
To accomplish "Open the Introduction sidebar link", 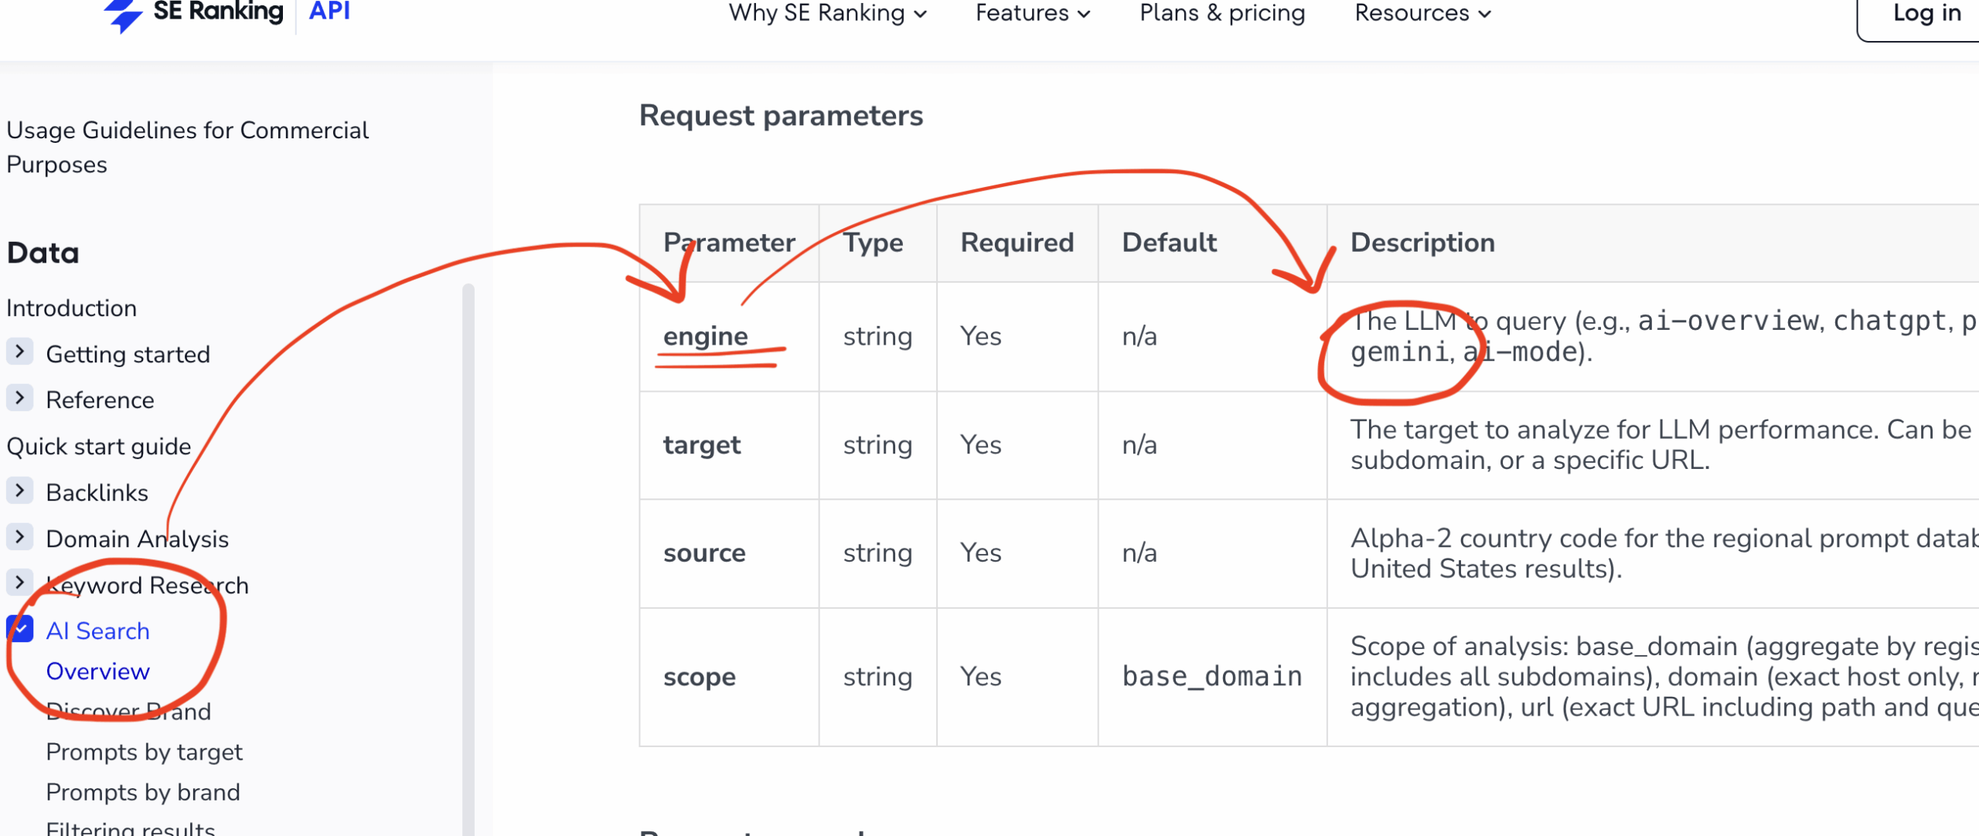I will (71, 308).
